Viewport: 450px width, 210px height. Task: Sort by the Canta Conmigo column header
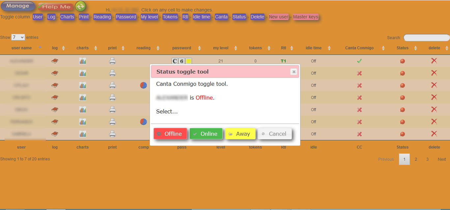pos(359,48)
